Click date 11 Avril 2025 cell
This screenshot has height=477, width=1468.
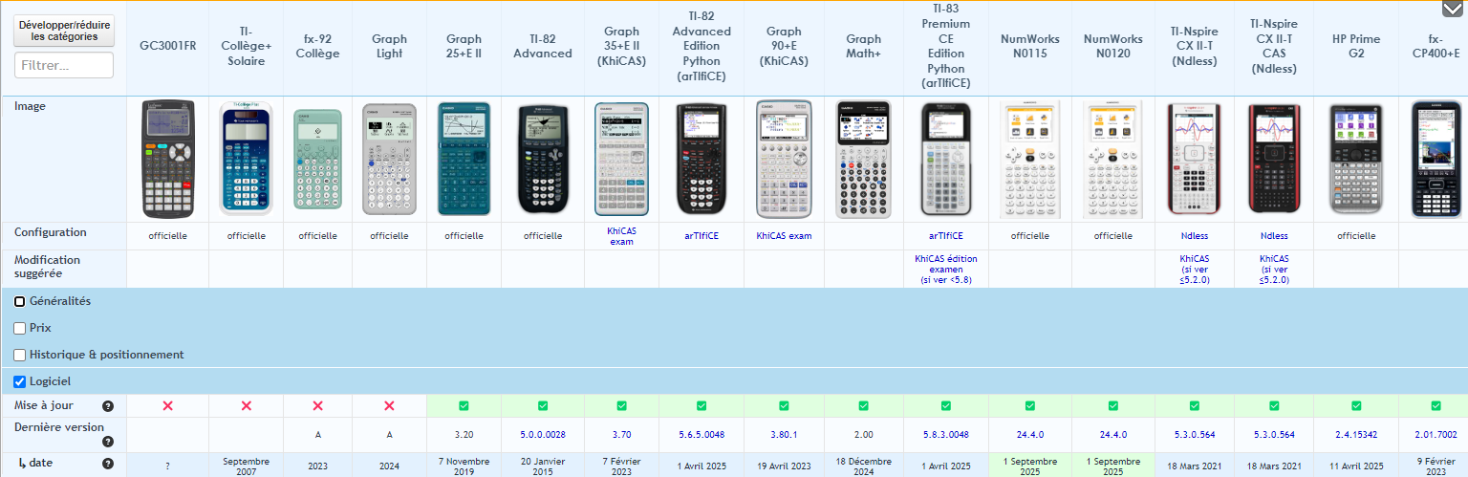[x=1356, y=466]
